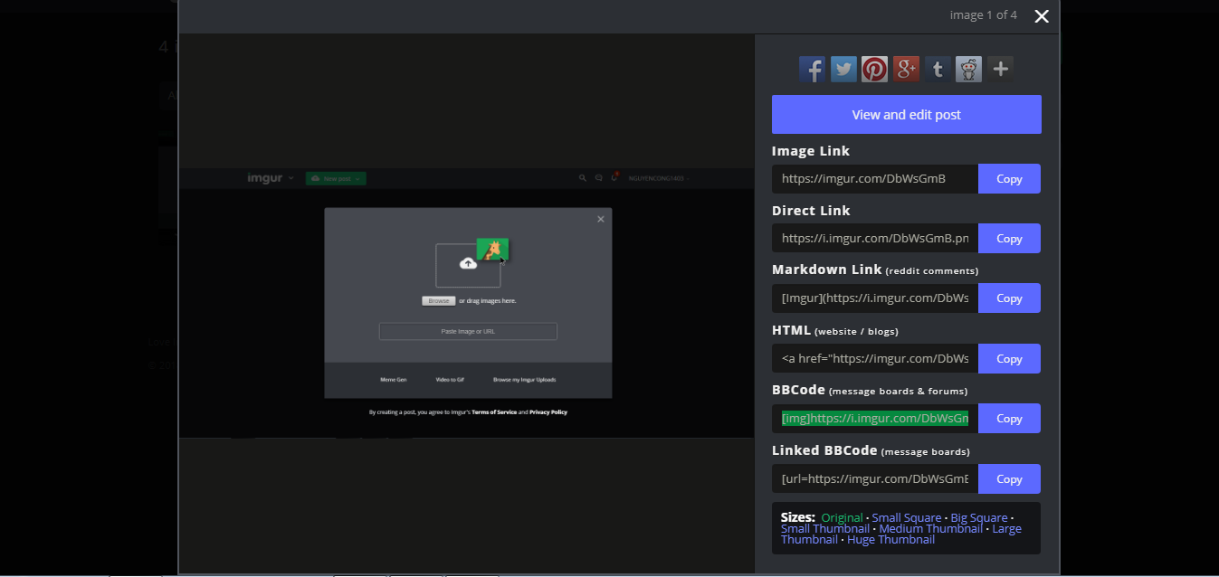This screenshot has height=577, width=1219.
Task: Copy the Image Link
Action: click(x=1009, y=178)
